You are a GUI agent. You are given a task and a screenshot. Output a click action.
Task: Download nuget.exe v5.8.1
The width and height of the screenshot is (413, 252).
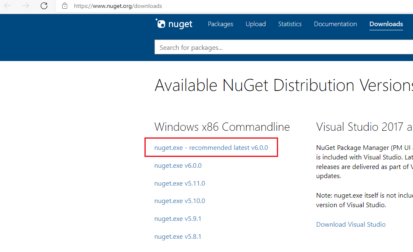[178, 236]
